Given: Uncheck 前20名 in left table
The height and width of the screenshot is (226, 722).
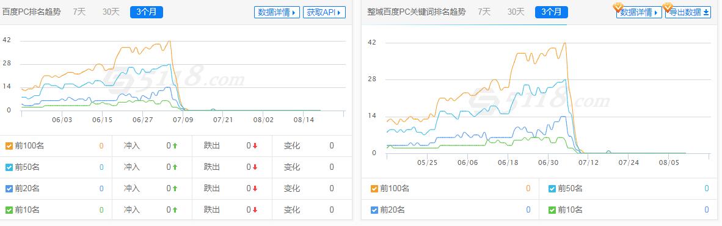Looking at the screenshot, I should (x=9, y=188).
